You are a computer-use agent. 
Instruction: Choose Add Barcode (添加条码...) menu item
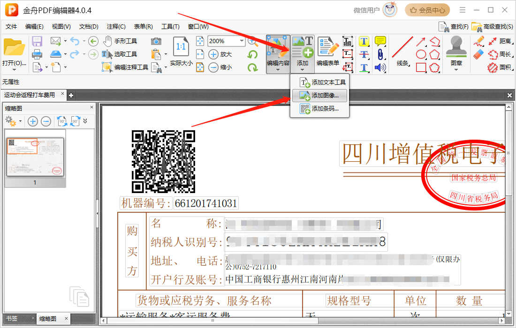319,108
